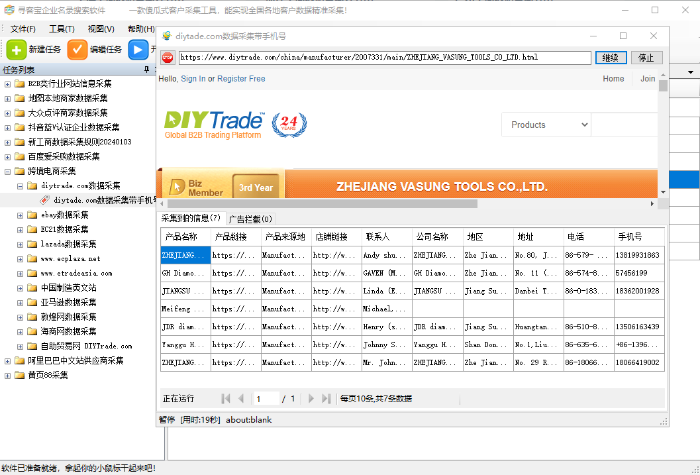The image size is (700, 475).
Task: Click the folder icon of ebay数据采集
Action: click(32, 215)
